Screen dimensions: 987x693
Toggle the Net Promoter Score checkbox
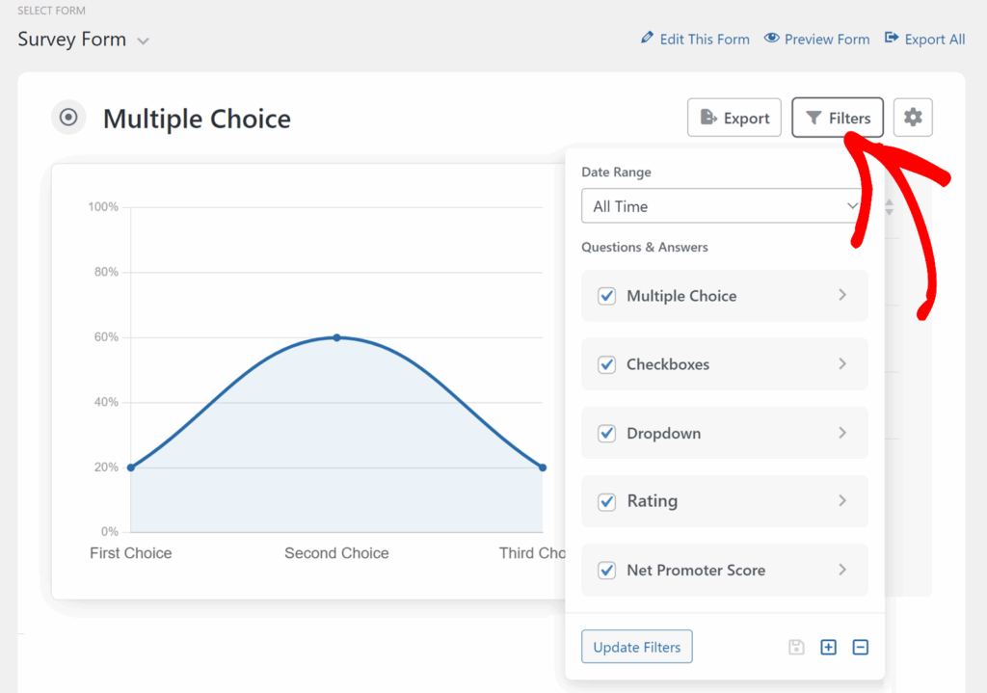[607, 570]
